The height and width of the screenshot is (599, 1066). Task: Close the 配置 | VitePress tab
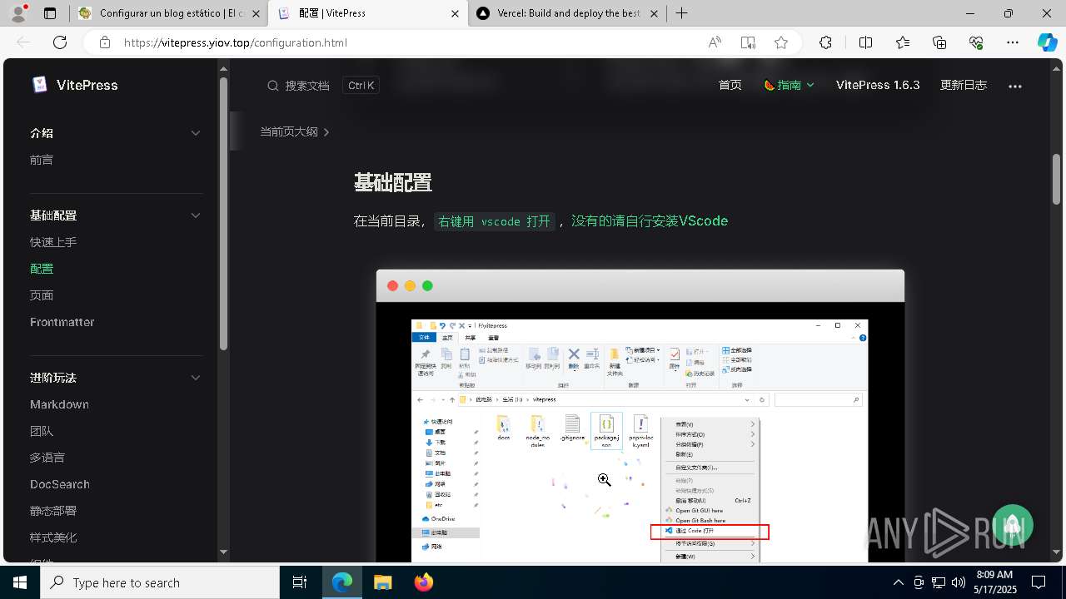pyautogui.click(x=455, y=13)
